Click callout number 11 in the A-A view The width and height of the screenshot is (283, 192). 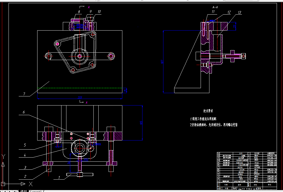[x=213, y=12]
